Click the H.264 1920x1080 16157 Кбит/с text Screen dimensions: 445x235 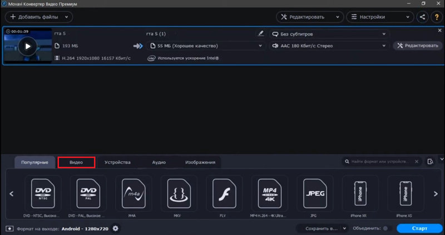(96, 58)
